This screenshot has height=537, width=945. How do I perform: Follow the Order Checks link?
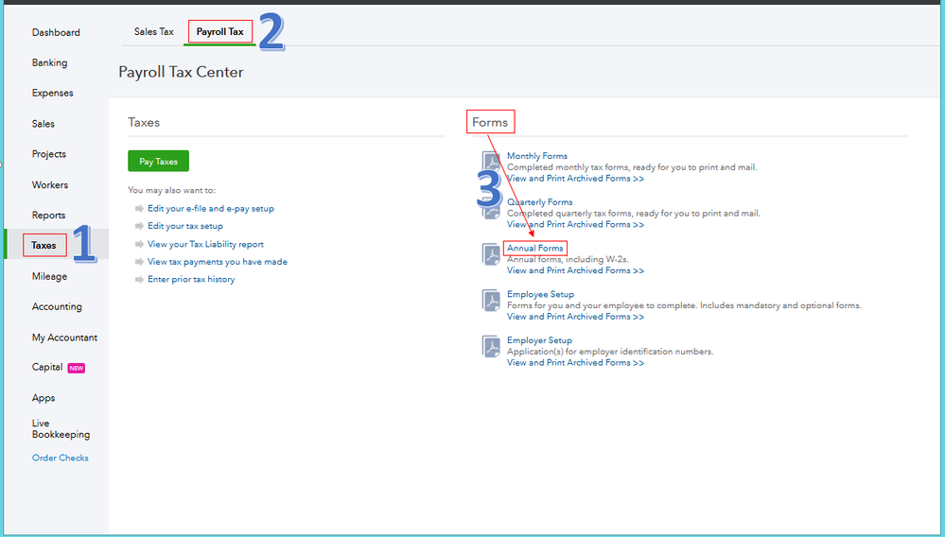[61, 458]
